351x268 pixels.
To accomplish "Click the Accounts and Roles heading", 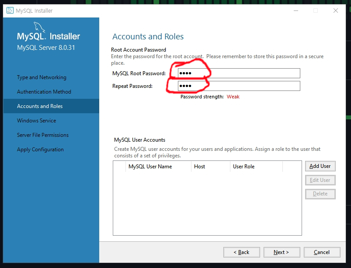I will [148, 36].
